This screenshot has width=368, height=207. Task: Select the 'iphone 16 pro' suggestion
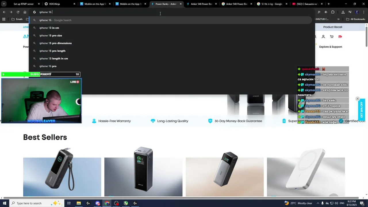[x=170, y=66]
